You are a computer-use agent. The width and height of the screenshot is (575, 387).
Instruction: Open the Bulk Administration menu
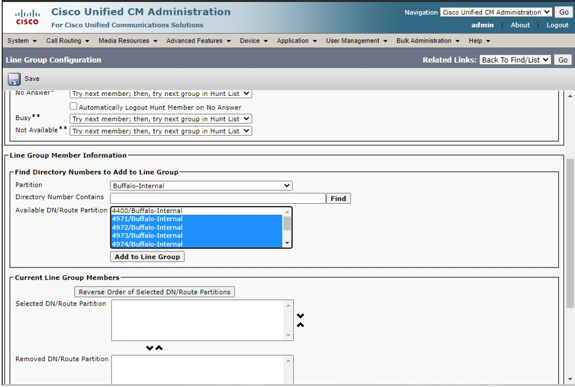coord(428,41)
